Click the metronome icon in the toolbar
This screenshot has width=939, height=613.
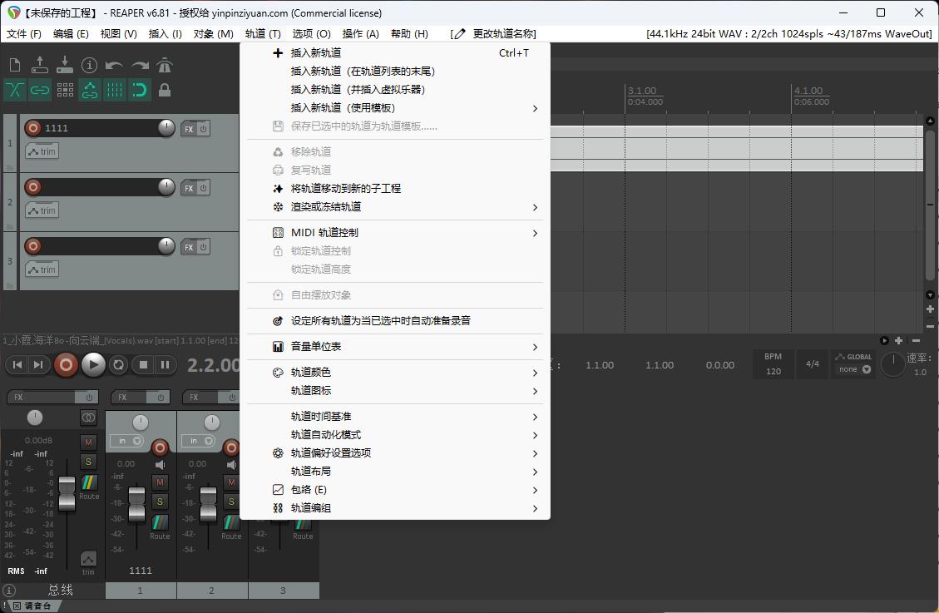(165, 65)
